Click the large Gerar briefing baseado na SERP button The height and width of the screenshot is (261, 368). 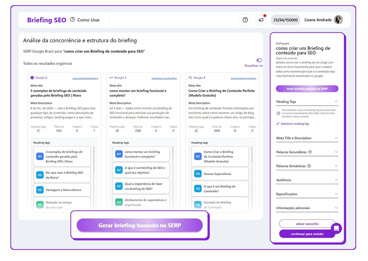(139, 225)
